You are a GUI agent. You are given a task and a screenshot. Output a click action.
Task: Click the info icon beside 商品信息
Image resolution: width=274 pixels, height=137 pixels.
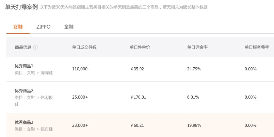click(35, 47)
